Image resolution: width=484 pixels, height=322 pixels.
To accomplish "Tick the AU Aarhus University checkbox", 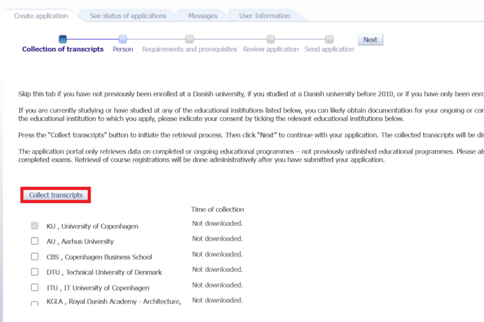I will click(35, 241).
